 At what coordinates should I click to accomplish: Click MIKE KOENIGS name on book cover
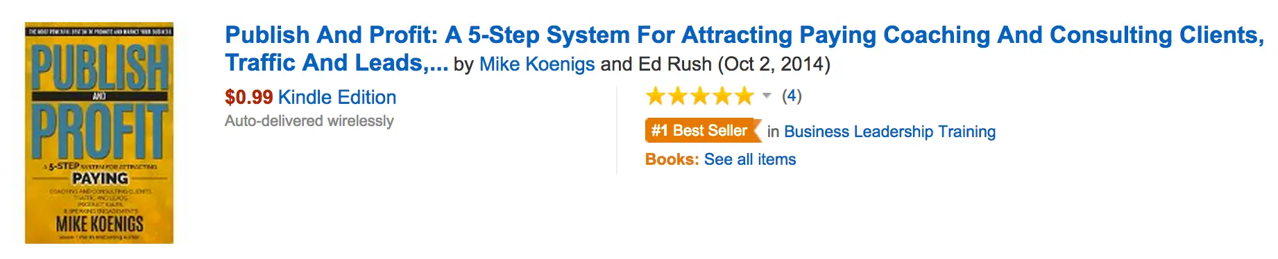click(100, 224)
